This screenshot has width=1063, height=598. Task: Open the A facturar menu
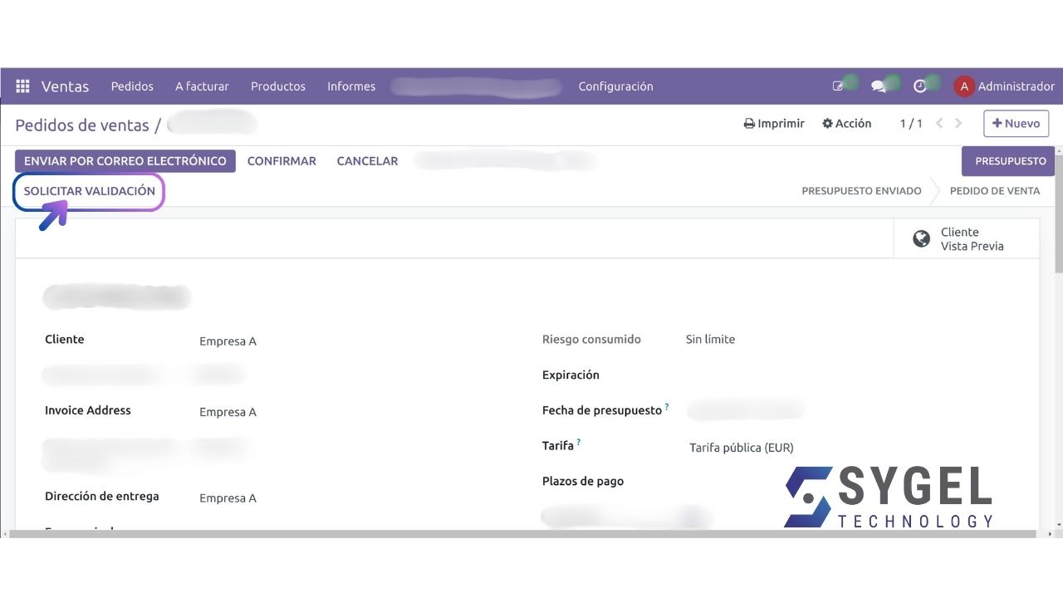click(x=202, y=86)
